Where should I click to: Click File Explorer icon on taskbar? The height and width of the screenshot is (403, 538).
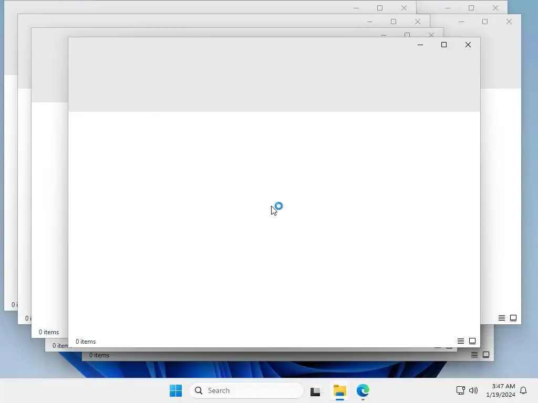[340, 390]
